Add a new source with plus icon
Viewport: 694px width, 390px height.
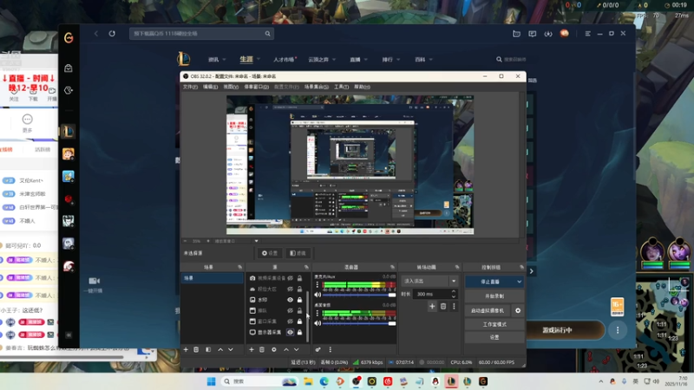(252, 349)
